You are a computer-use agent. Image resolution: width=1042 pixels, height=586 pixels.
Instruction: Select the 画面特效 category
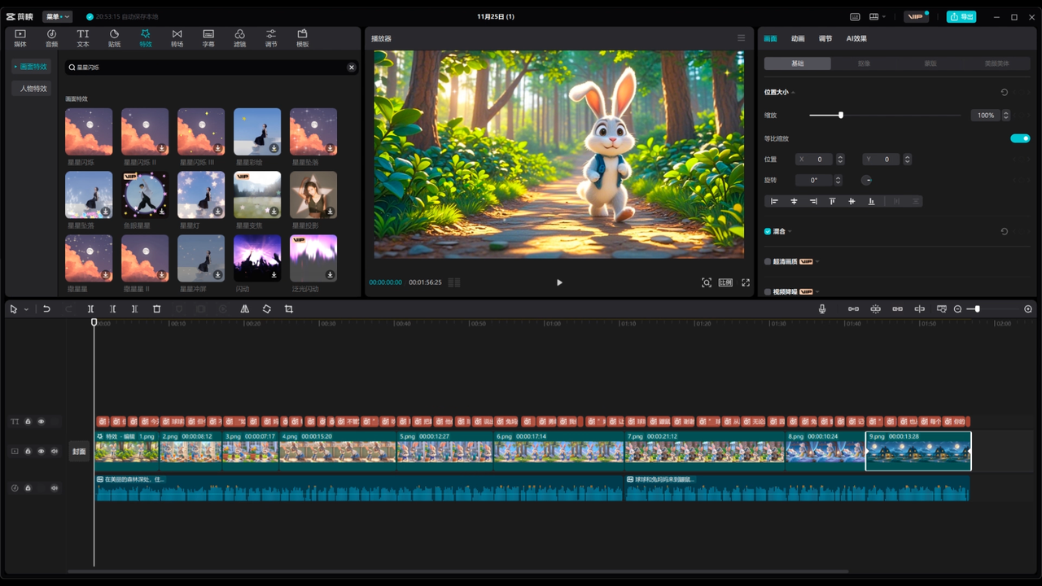[32, 67]
